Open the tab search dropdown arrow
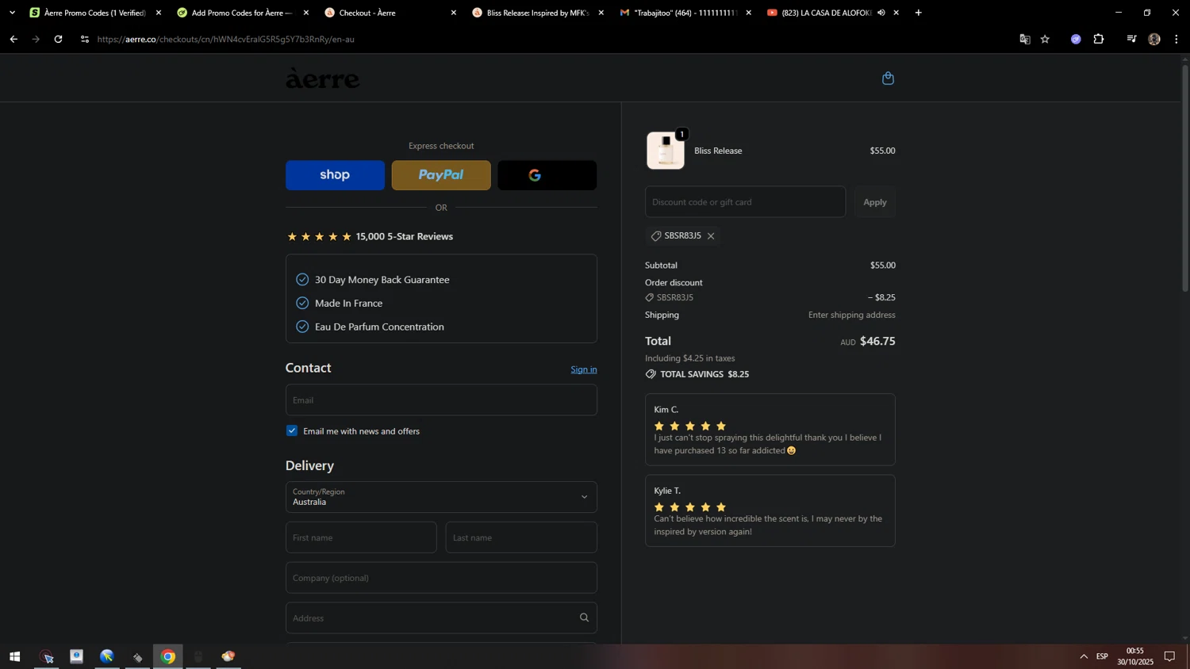1190x669 pixels. point(12,13)
